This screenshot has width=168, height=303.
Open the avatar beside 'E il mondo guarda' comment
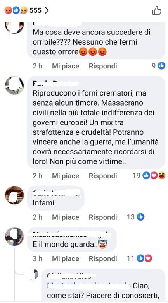pos(14,236)
